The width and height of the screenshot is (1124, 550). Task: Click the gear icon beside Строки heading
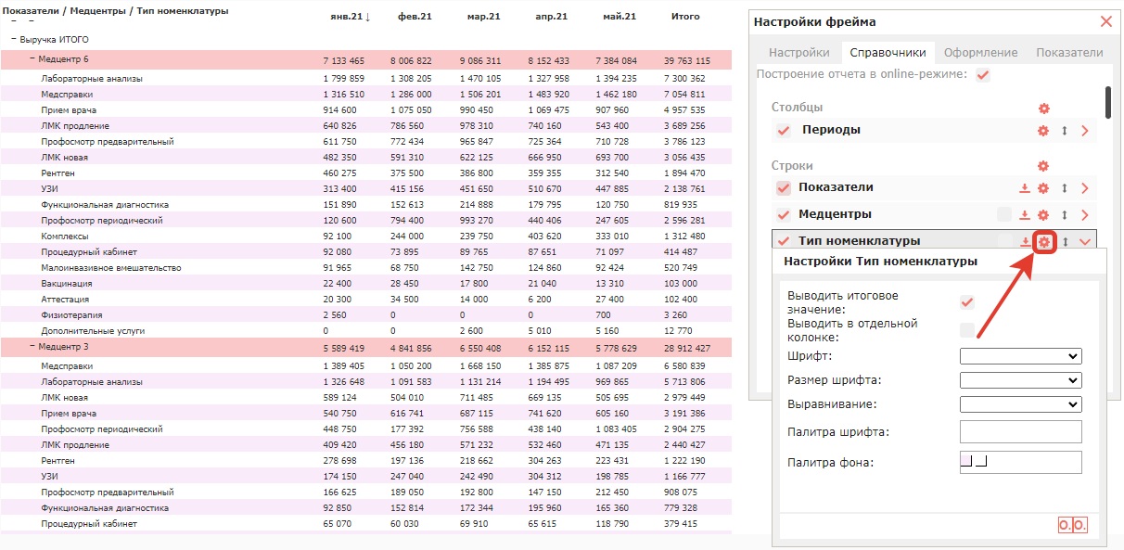1043,166
